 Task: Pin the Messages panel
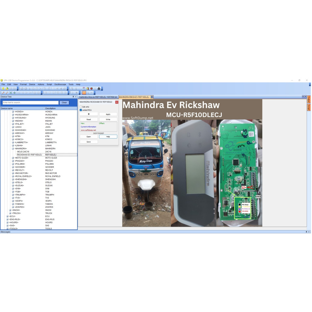point(306,232)
